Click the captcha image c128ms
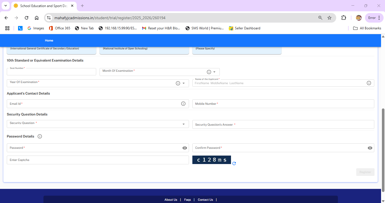Screen dimensions: 385x203 coord(212,160)
